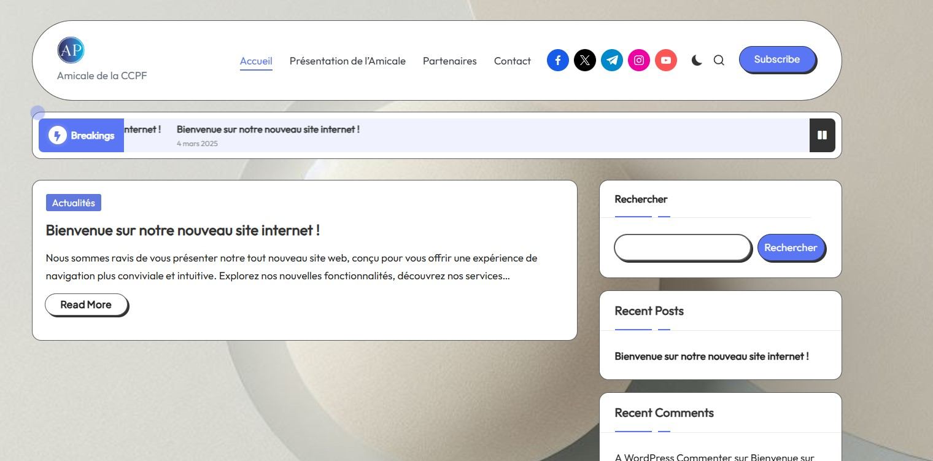
Task: Click the Rechercher submit button
Action: pos(791,247)
